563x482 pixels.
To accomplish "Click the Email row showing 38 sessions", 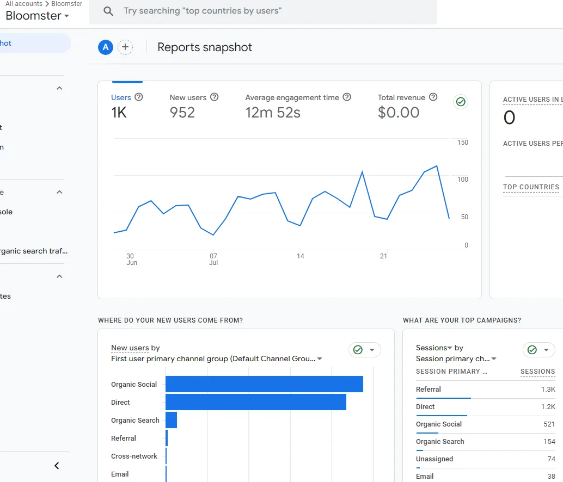I will click(x=486, y=476).
